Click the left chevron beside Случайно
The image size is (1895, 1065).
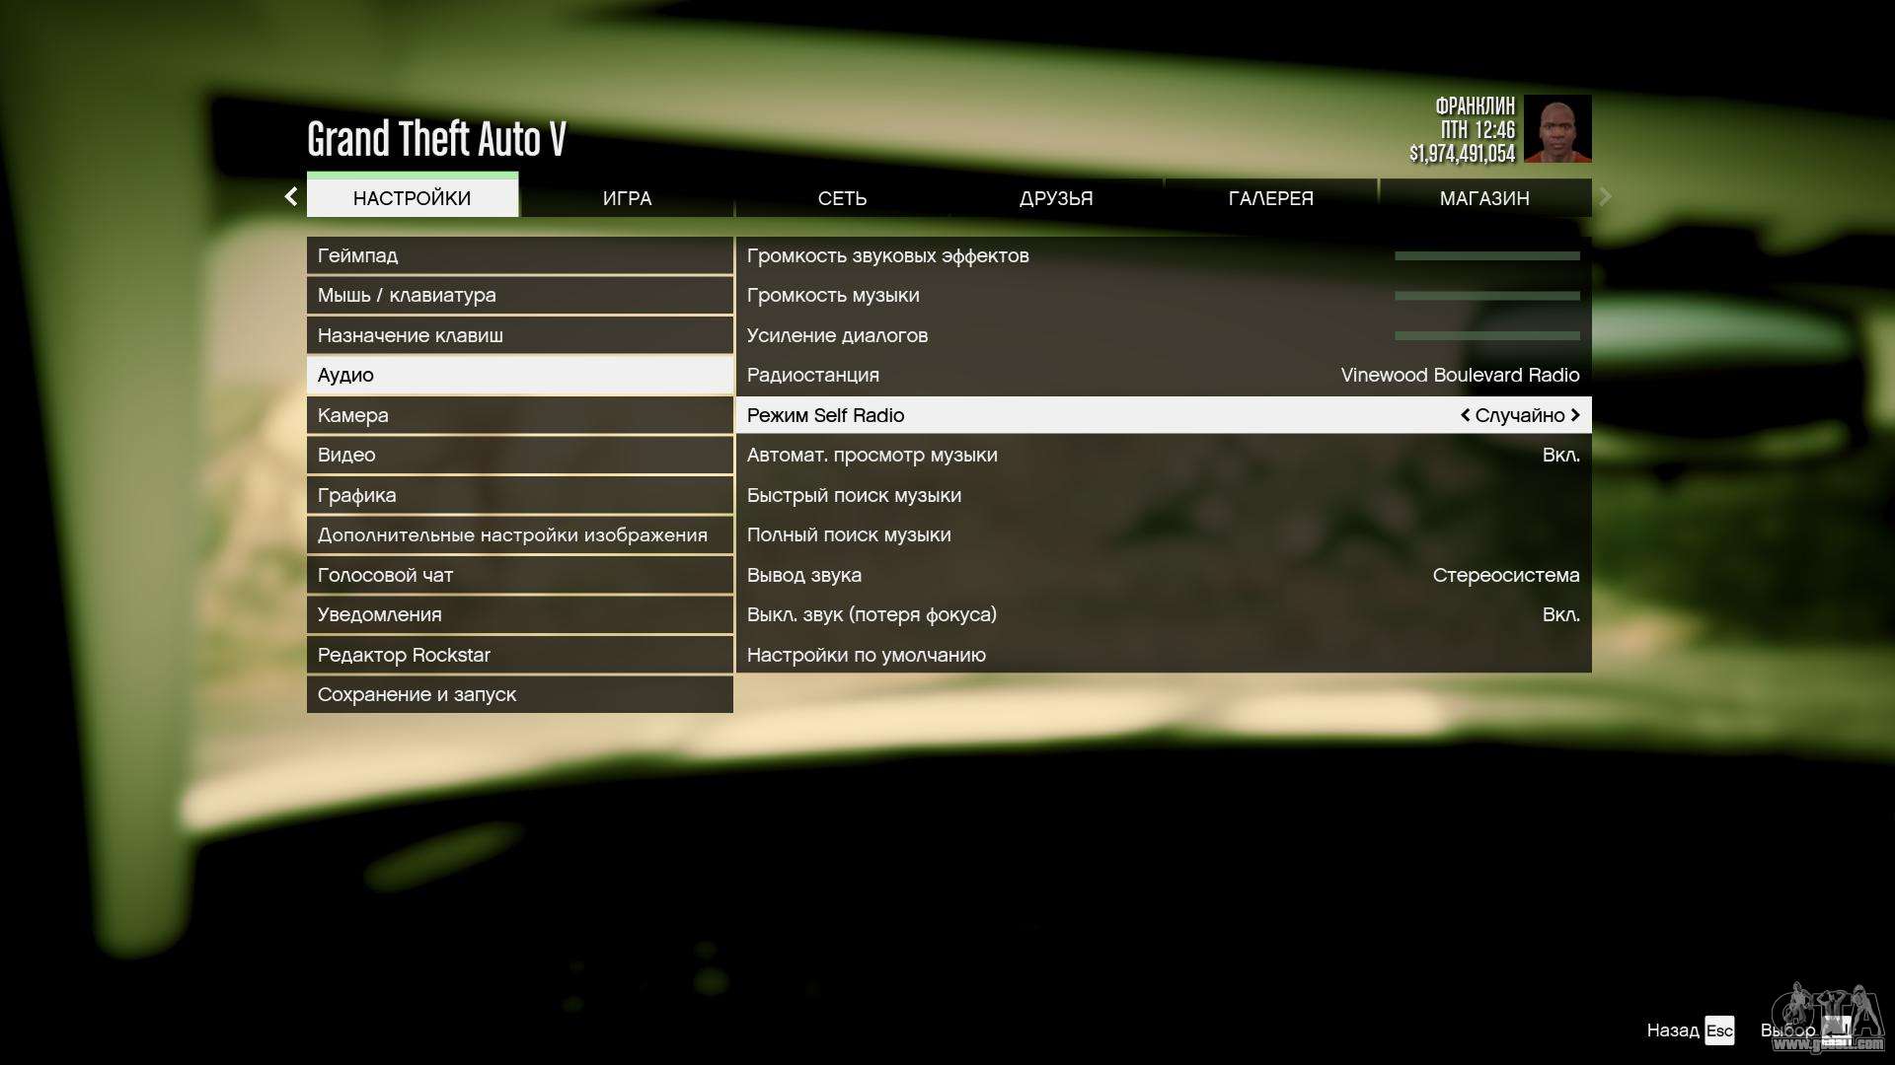pos(1466,415)
